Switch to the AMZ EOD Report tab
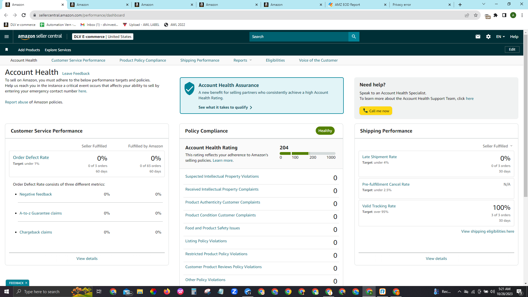 357,5
